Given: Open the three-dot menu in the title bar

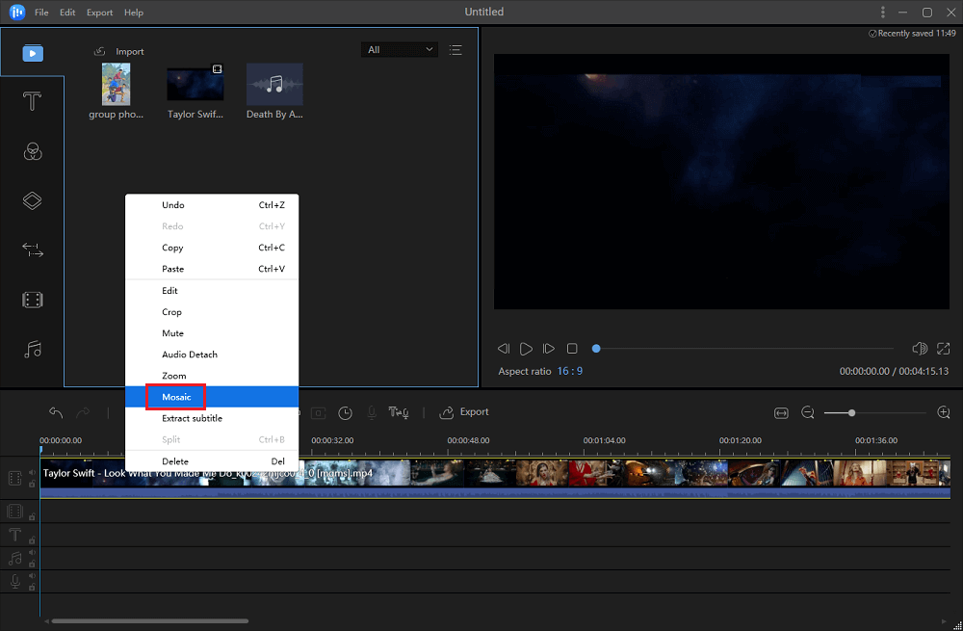Looking at the screenshot, I should [x=883, y=12].
